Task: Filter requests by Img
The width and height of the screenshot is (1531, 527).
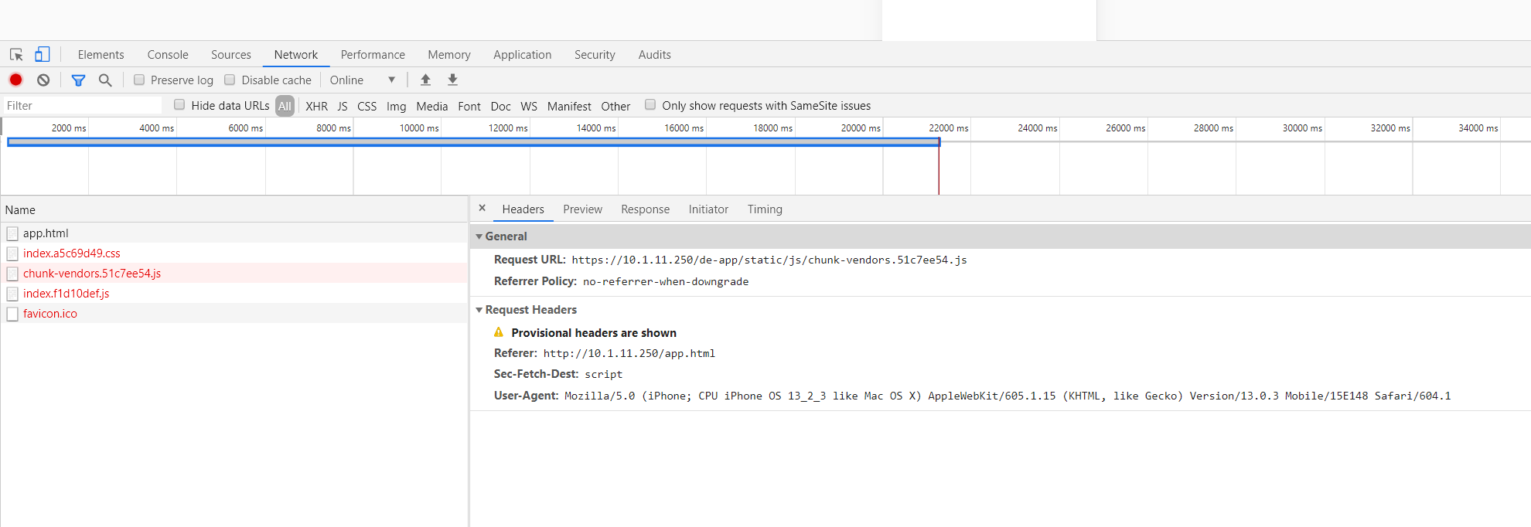Action: (x=397, y=106)
